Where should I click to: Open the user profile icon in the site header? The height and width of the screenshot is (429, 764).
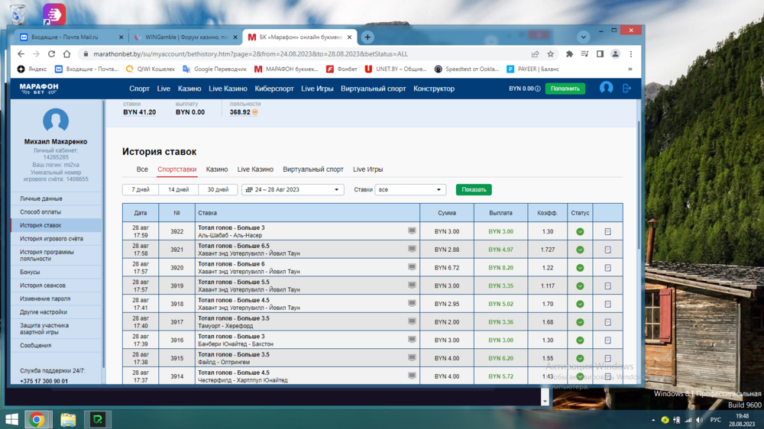point(606,89)
